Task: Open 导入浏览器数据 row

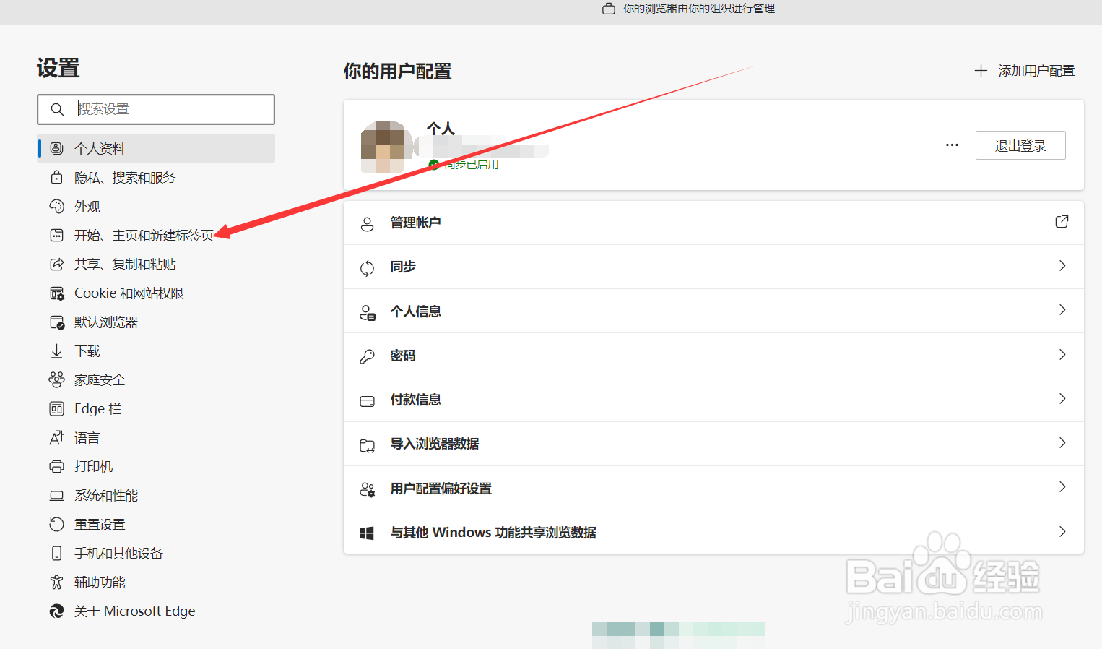Action: tap(713, 444)
